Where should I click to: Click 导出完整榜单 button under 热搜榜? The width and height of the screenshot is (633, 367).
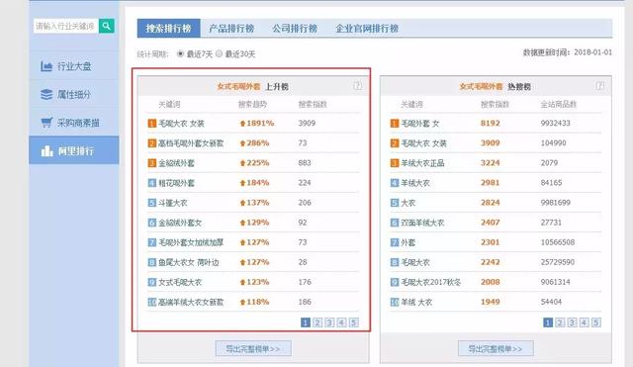pos(496,349)
